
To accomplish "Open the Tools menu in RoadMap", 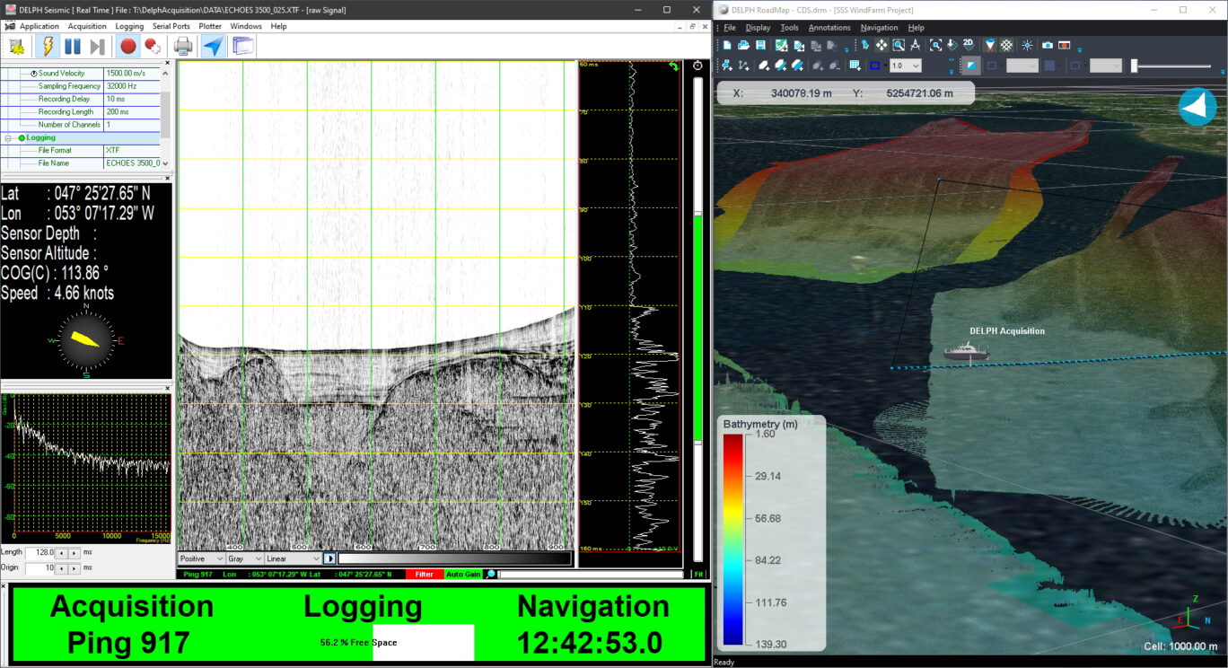I will tap(789, 28).
